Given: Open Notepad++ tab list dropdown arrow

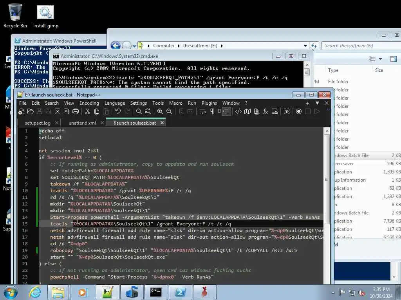Looking at the screenshot, I should click(x=317, y=103).
